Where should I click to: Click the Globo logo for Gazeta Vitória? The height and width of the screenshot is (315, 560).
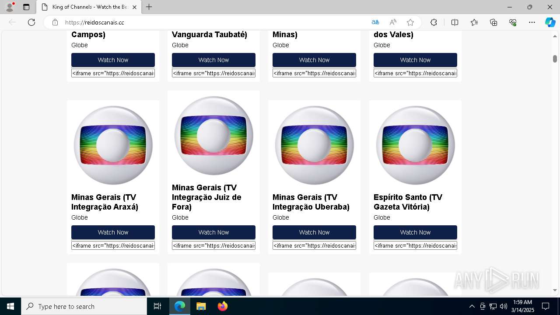click(x=415, y=145)
